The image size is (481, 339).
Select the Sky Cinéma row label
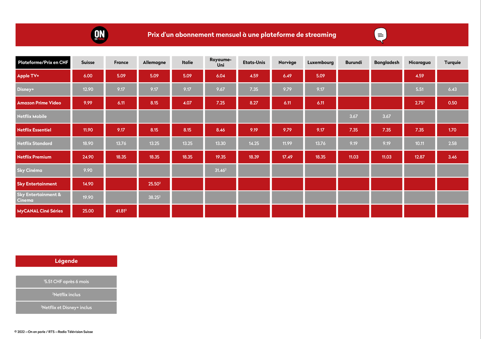coord(42,170)
